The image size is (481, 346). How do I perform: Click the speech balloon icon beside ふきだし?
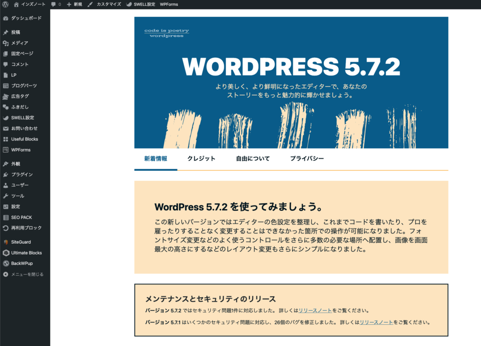[6, 107]
